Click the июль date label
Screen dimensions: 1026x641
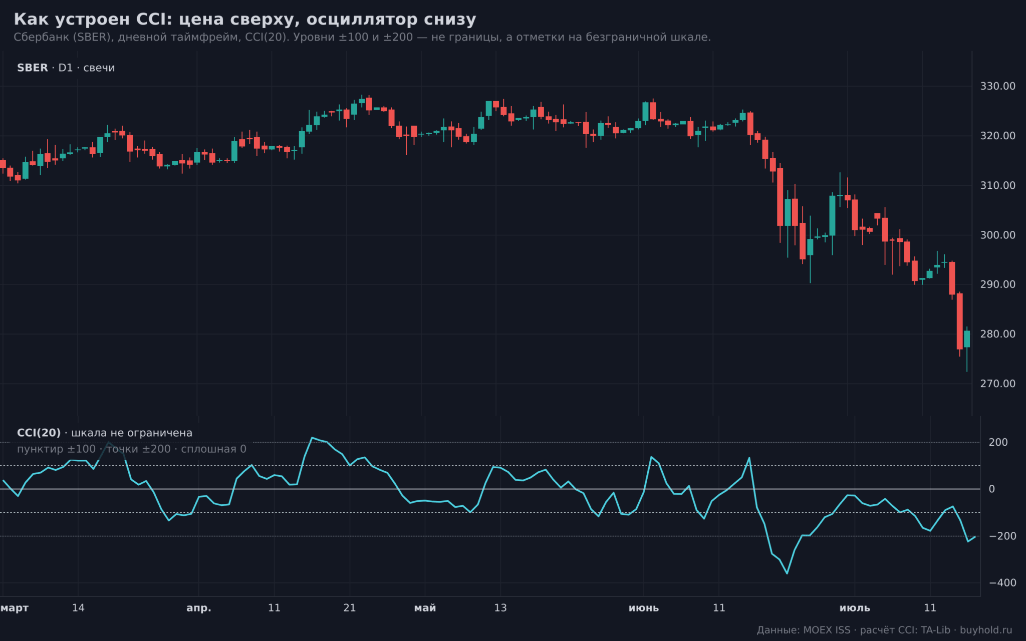pyautogui.click(x=855, y=608)
